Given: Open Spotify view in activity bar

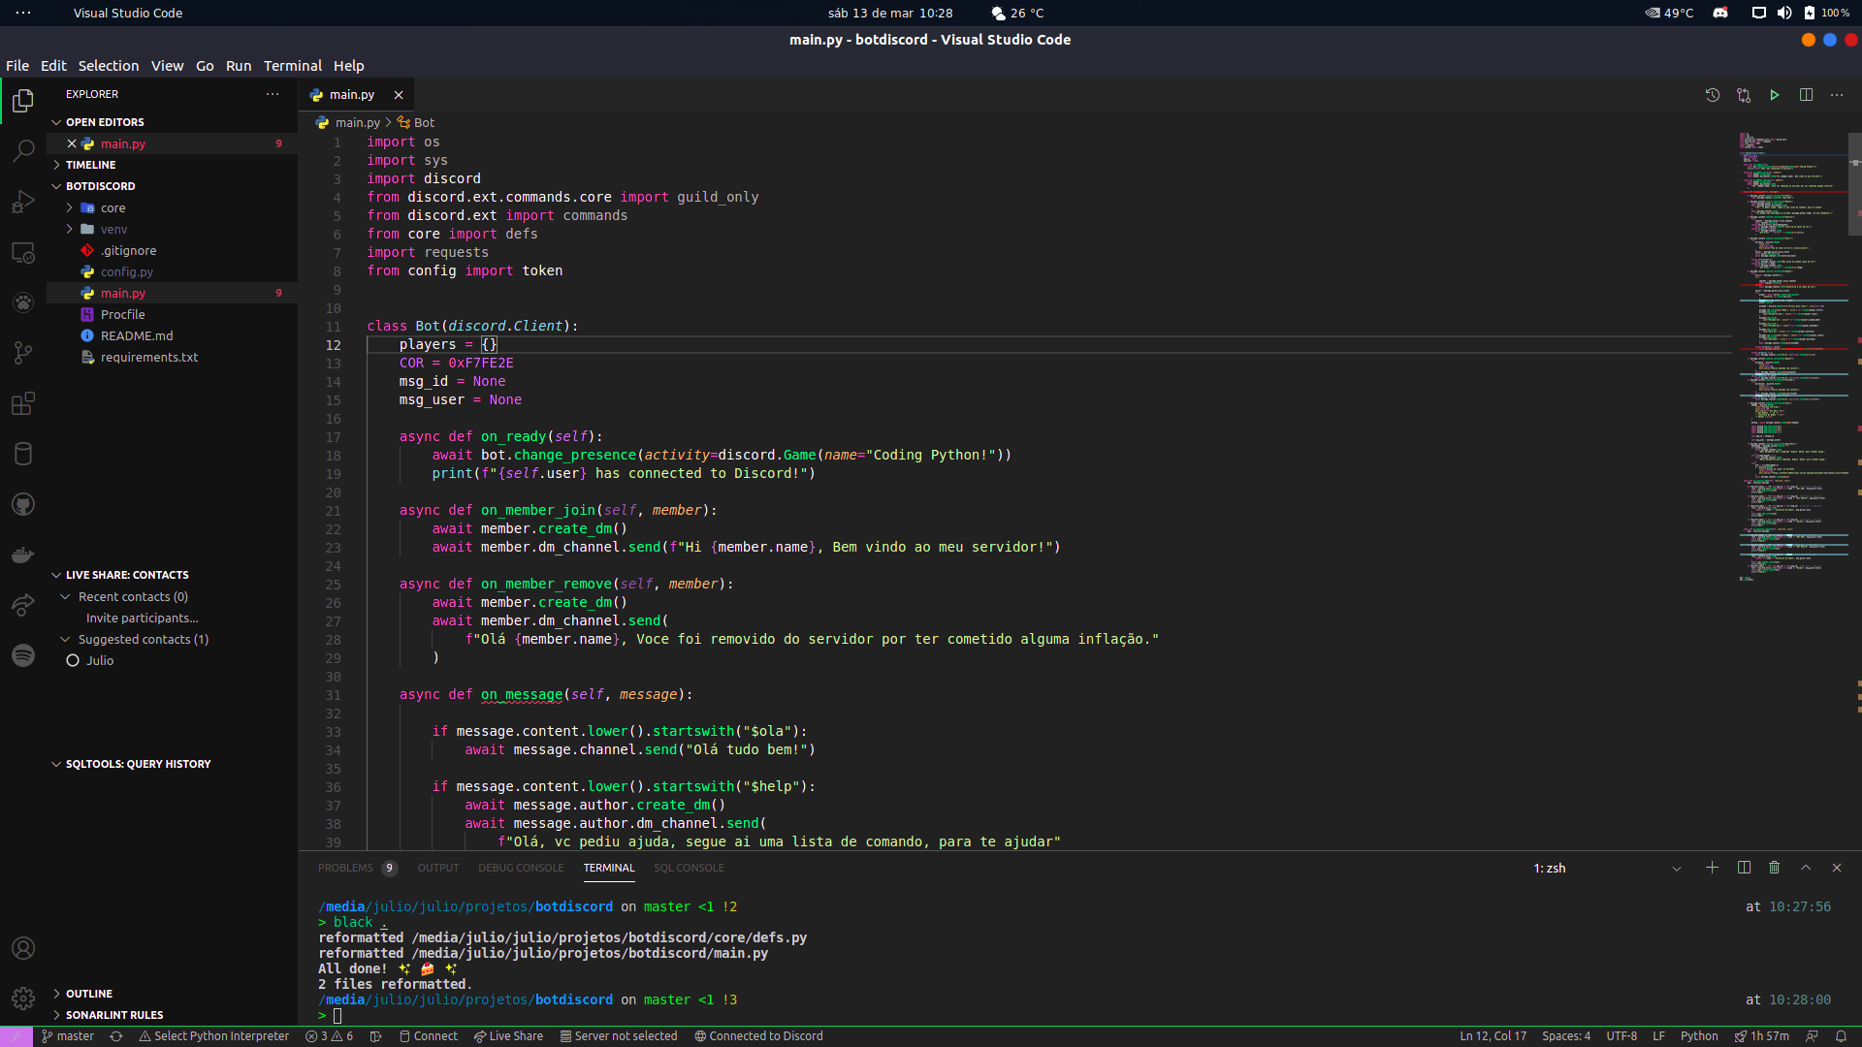Looking at the screenshot, I should tap(23, 655).
